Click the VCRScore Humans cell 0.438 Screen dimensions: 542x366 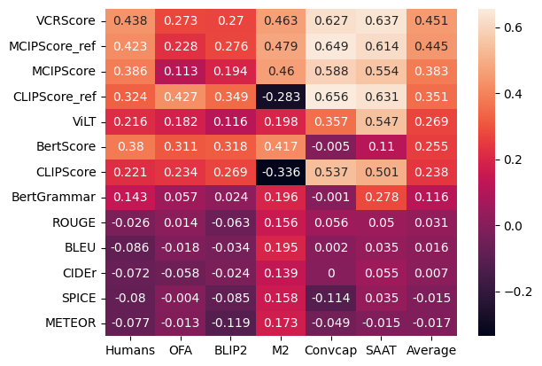coord(129,20)
